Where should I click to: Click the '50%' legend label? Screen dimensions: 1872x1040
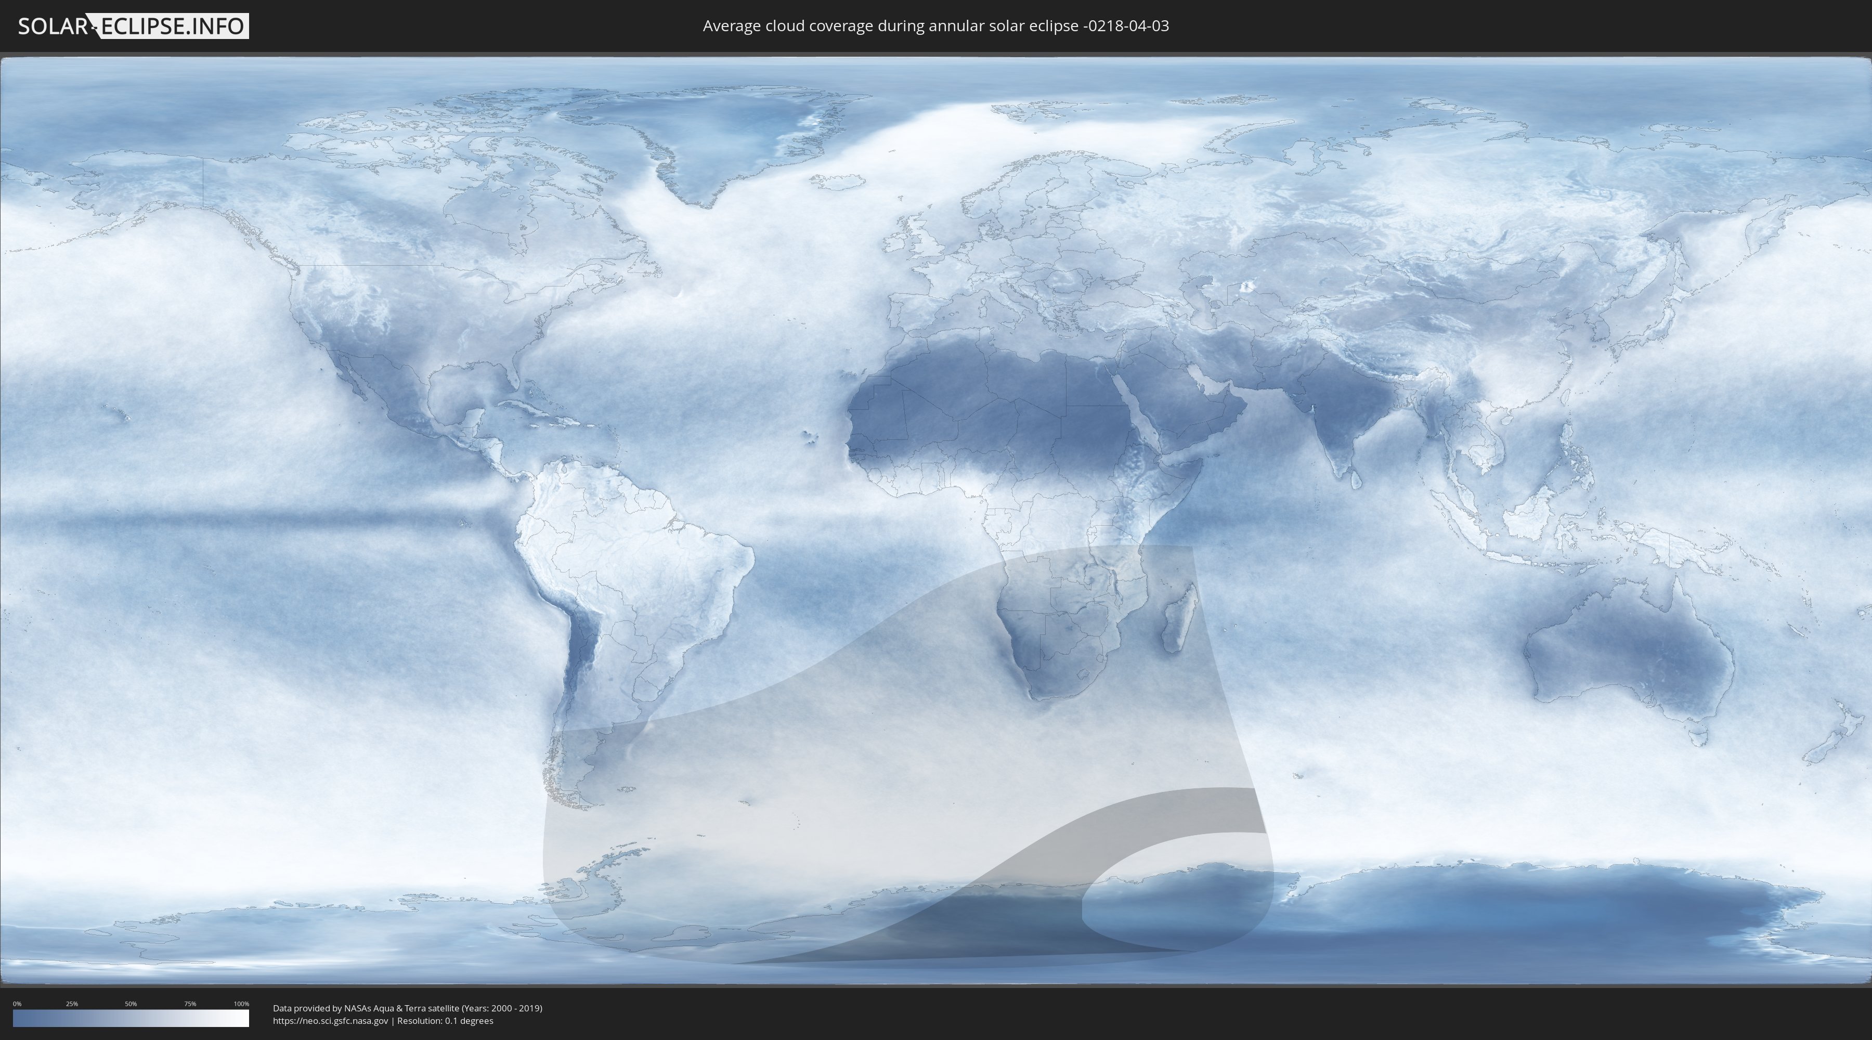pyautogui.click(x=131, y=1004)
